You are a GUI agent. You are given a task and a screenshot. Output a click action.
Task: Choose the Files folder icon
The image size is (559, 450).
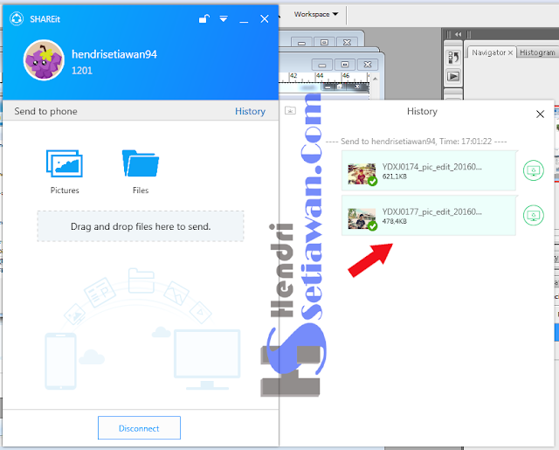point(141,163)
